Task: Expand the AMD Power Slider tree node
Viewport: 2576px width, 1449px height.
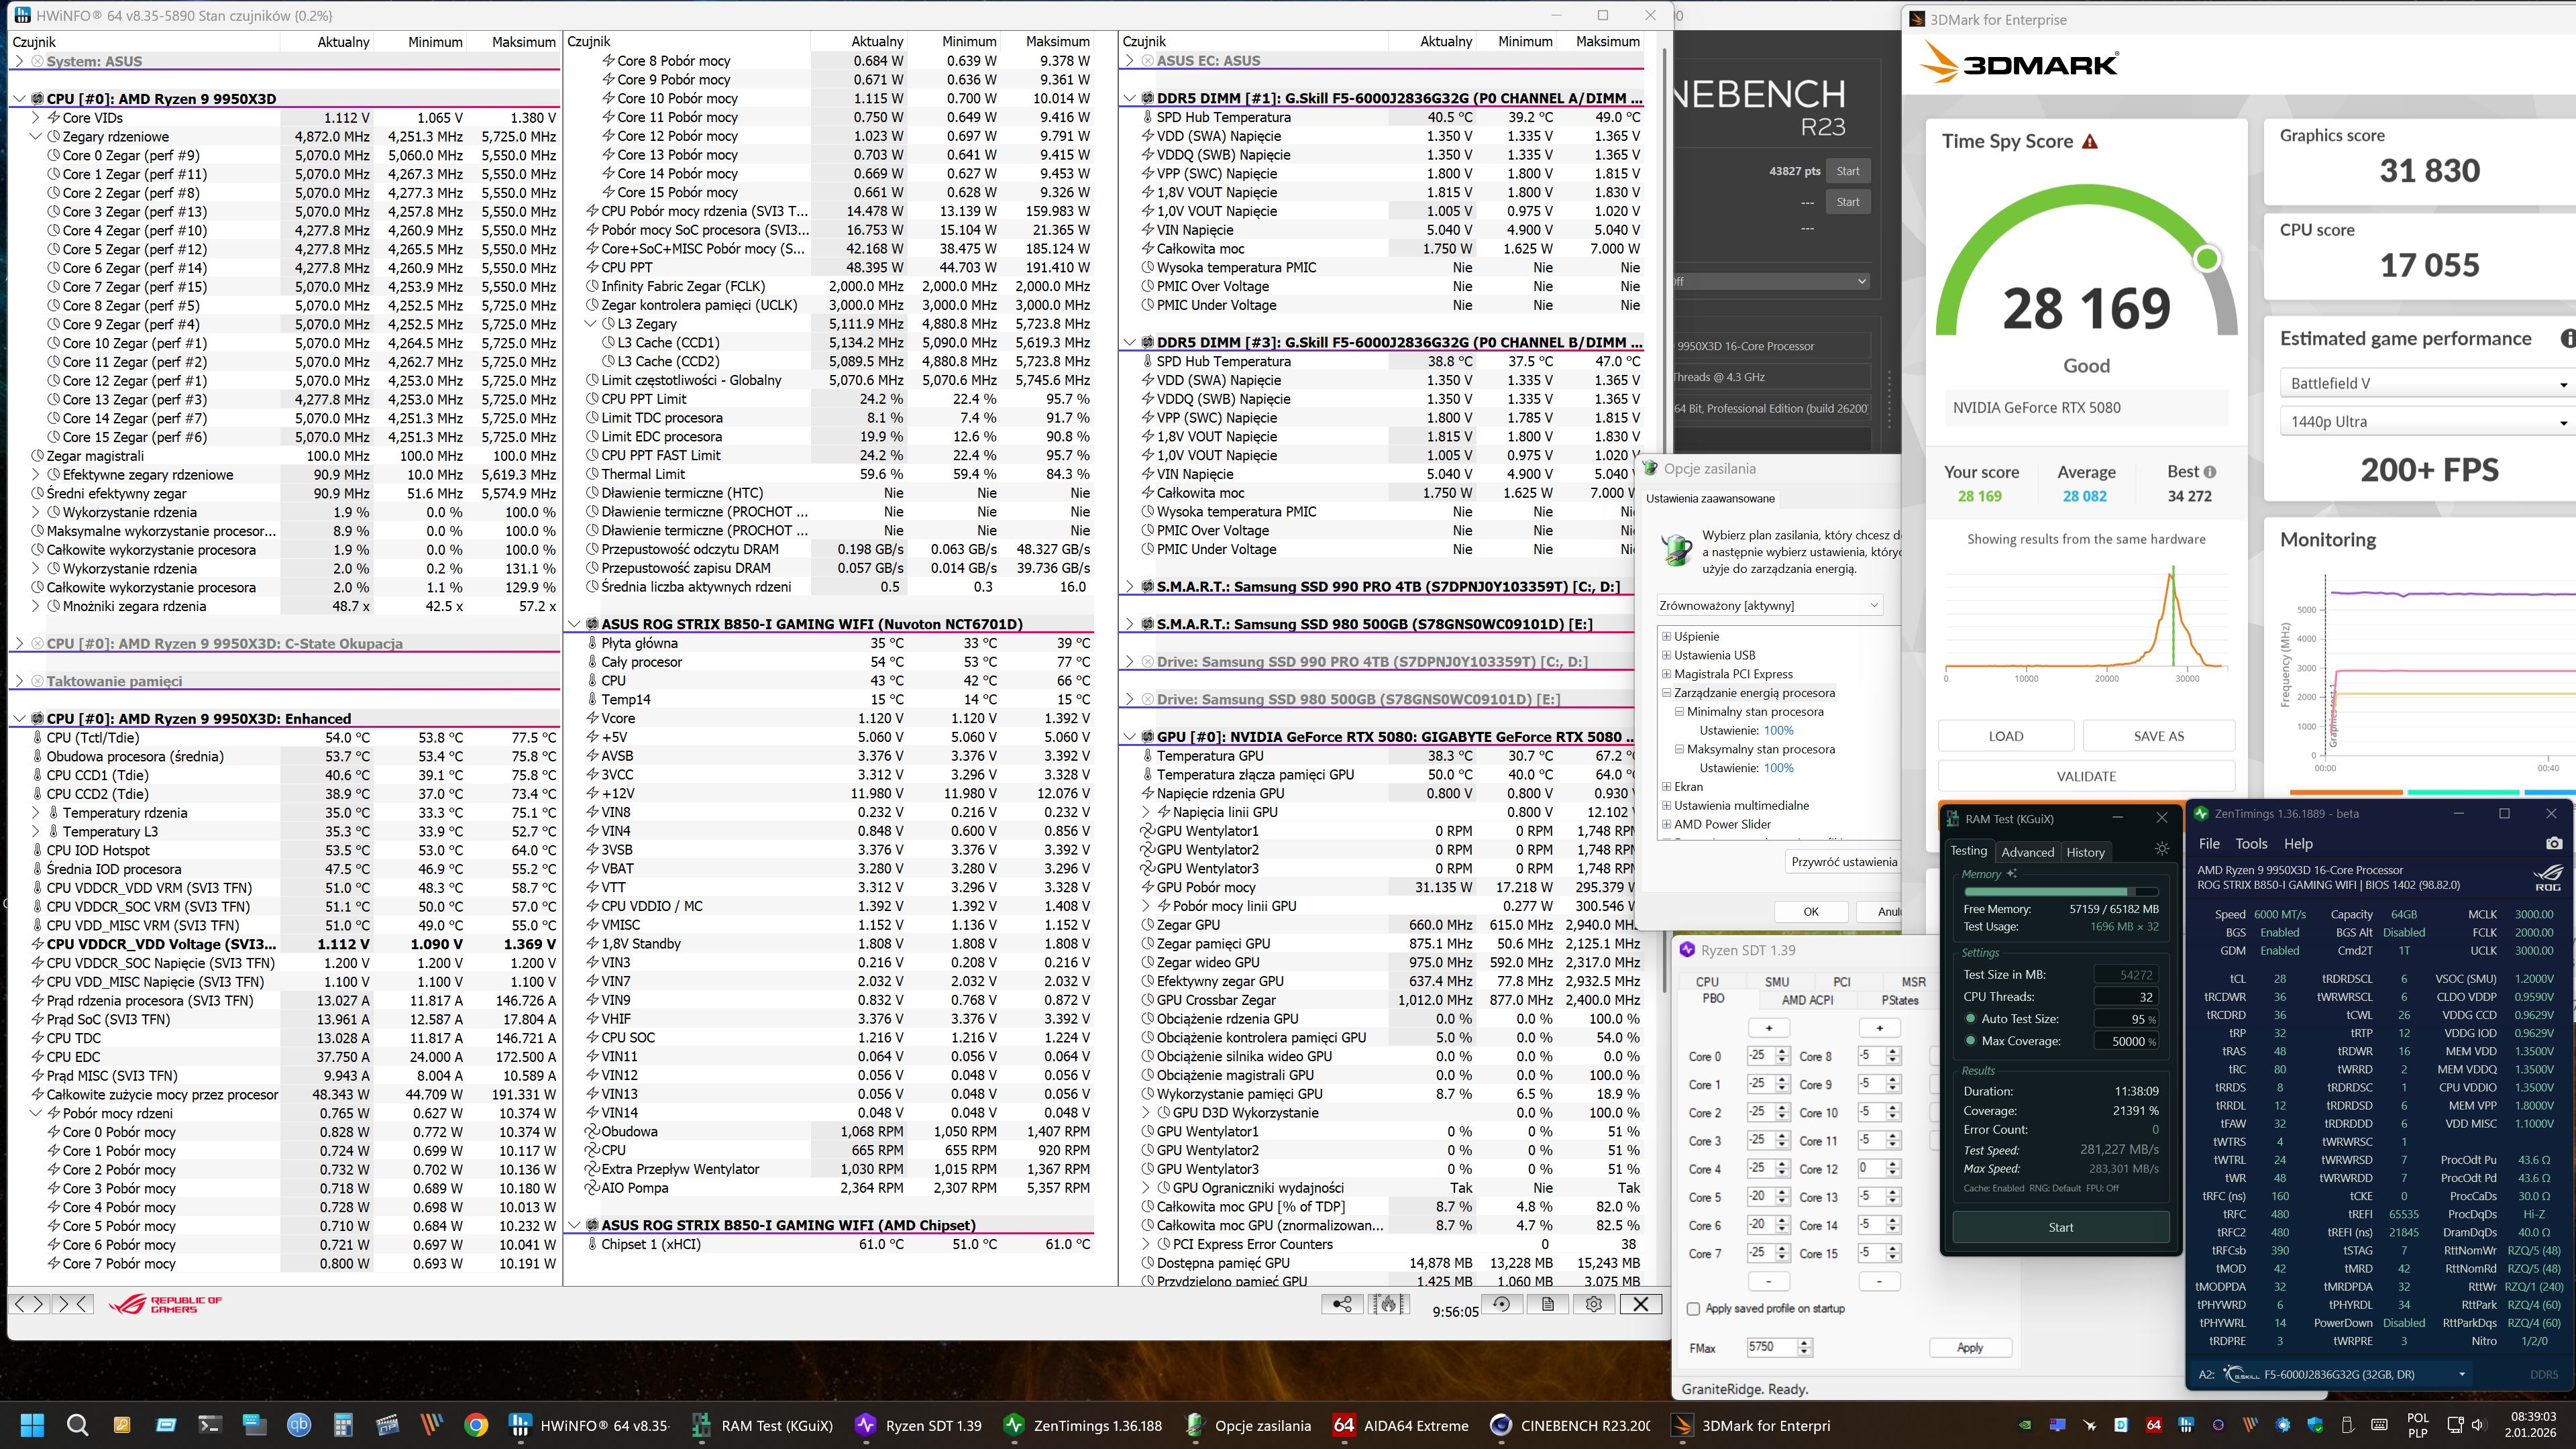Action: coord(1666,824)
